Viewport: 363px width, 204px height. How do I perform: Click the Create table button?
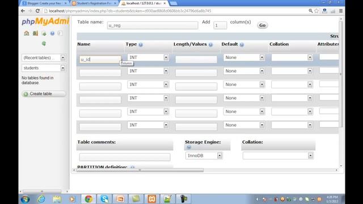coord(44,93)
